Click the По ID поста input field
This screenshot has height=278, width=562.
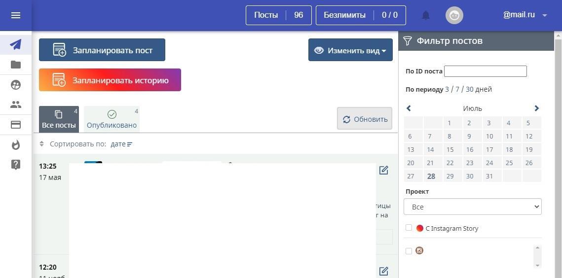pyautogui.click(x=485, y=71)
